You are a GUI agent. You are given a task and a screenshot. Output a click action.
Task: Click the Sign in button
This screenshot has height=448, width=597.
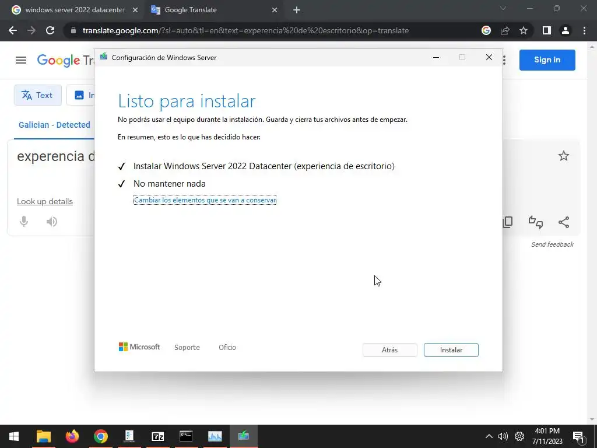coord(547,60)
